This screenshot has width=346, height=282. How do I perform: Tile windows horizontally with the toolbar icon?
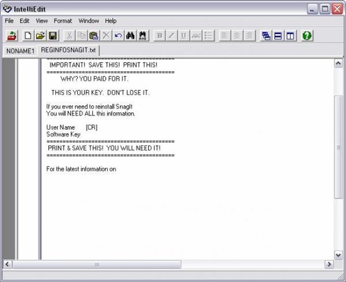pos(278,36)
